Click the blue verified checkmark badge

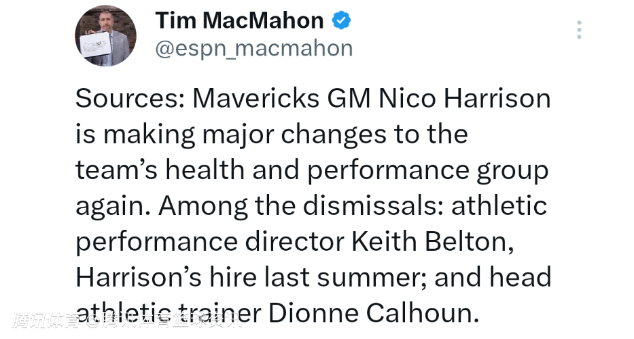[341, 20]
